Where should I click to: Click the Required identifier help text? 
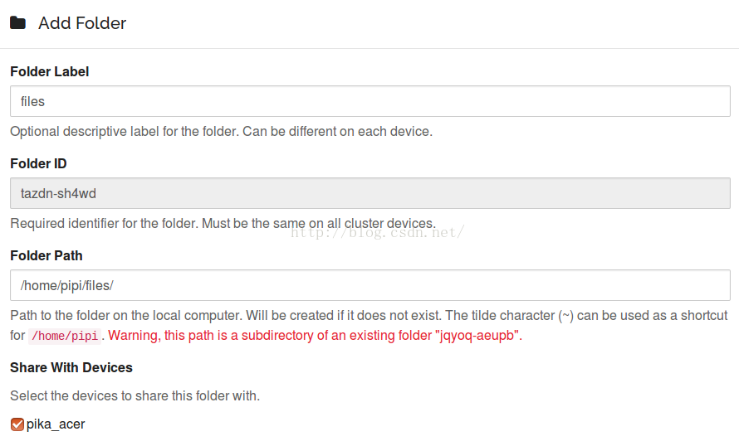pos(223,223)
